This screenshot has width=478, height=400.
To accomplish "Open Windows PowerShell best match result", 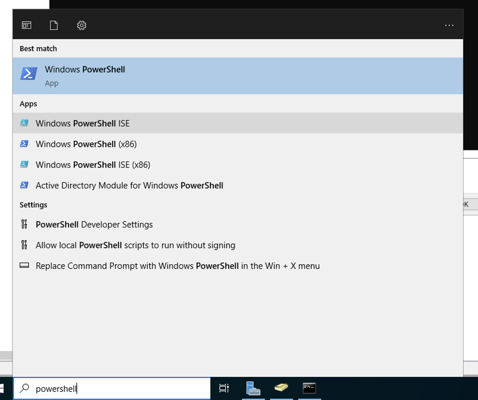I will point(238,76).
